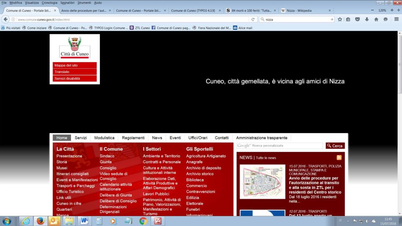Viewport: 402px width, 226px height.
Task: Click the Mappa del sito button
Action: click(75, 66)
